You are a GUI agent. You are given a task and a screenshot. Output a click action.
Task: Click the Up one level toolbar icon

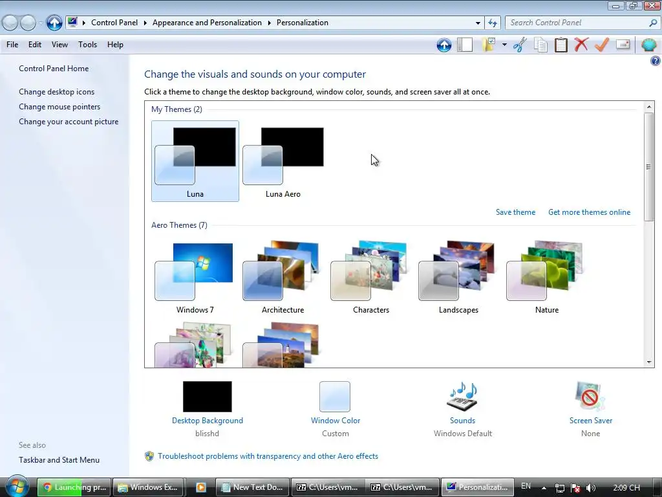tap(443, 45)
